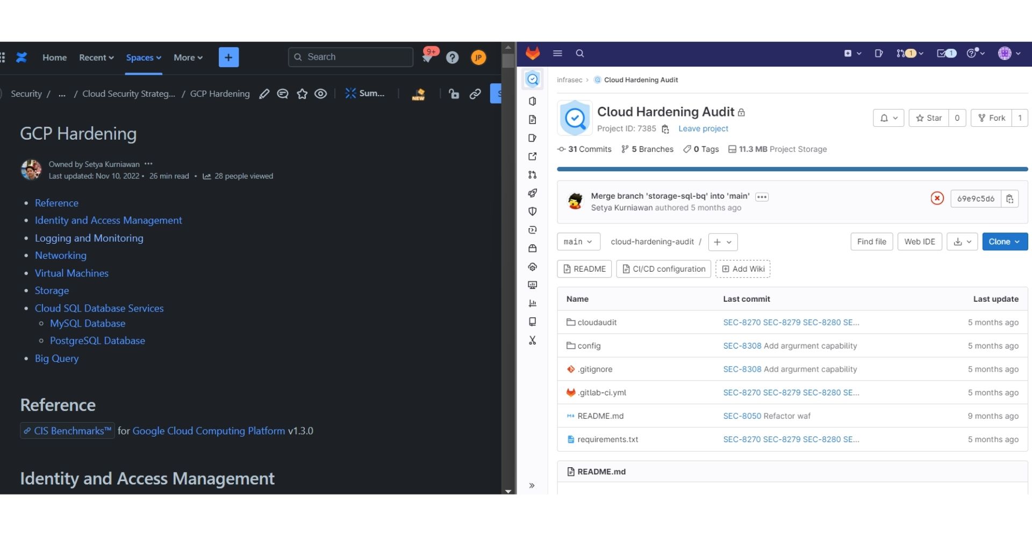The height and width of the screenshot is (537, 1032).
Task: View 31 Commits
Action: [584, 149]
